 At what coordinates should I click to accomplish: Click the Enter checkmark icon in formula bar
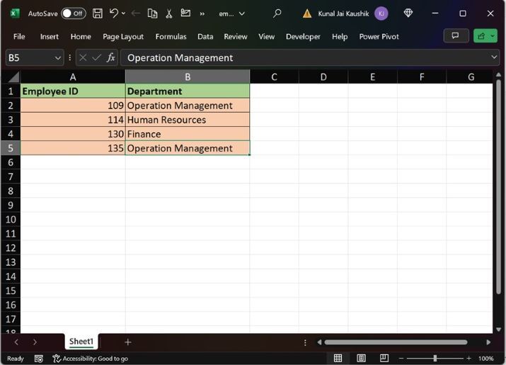(96, 58)
